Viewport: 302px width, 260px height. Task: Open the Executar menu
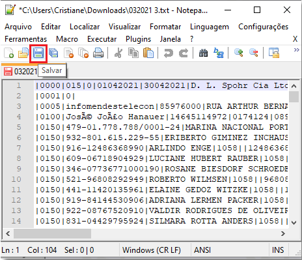102,39
